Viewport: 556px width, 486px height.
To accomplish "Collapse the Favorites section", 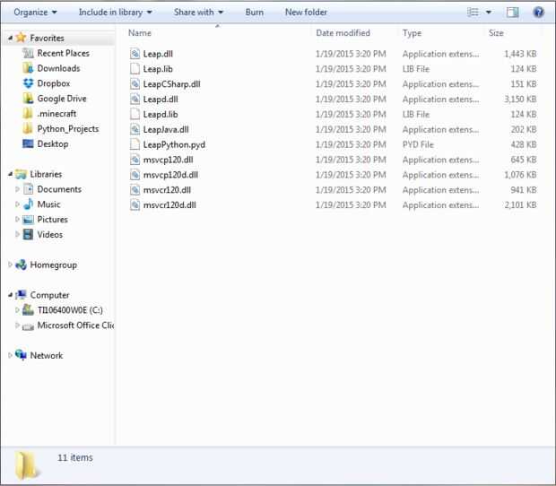I will point(10,38).
